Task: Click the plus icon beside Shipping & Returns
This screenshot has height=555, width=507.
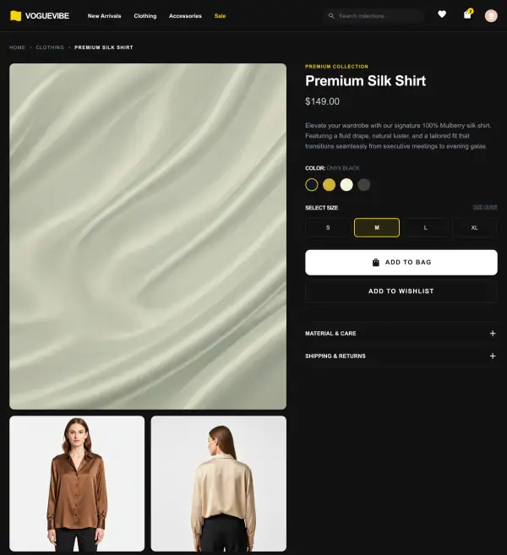Action: 493,356
